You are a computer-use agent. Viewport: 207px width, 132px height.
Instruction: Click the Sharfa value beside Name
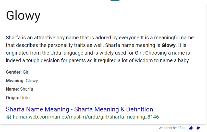(x=27, y=89)
